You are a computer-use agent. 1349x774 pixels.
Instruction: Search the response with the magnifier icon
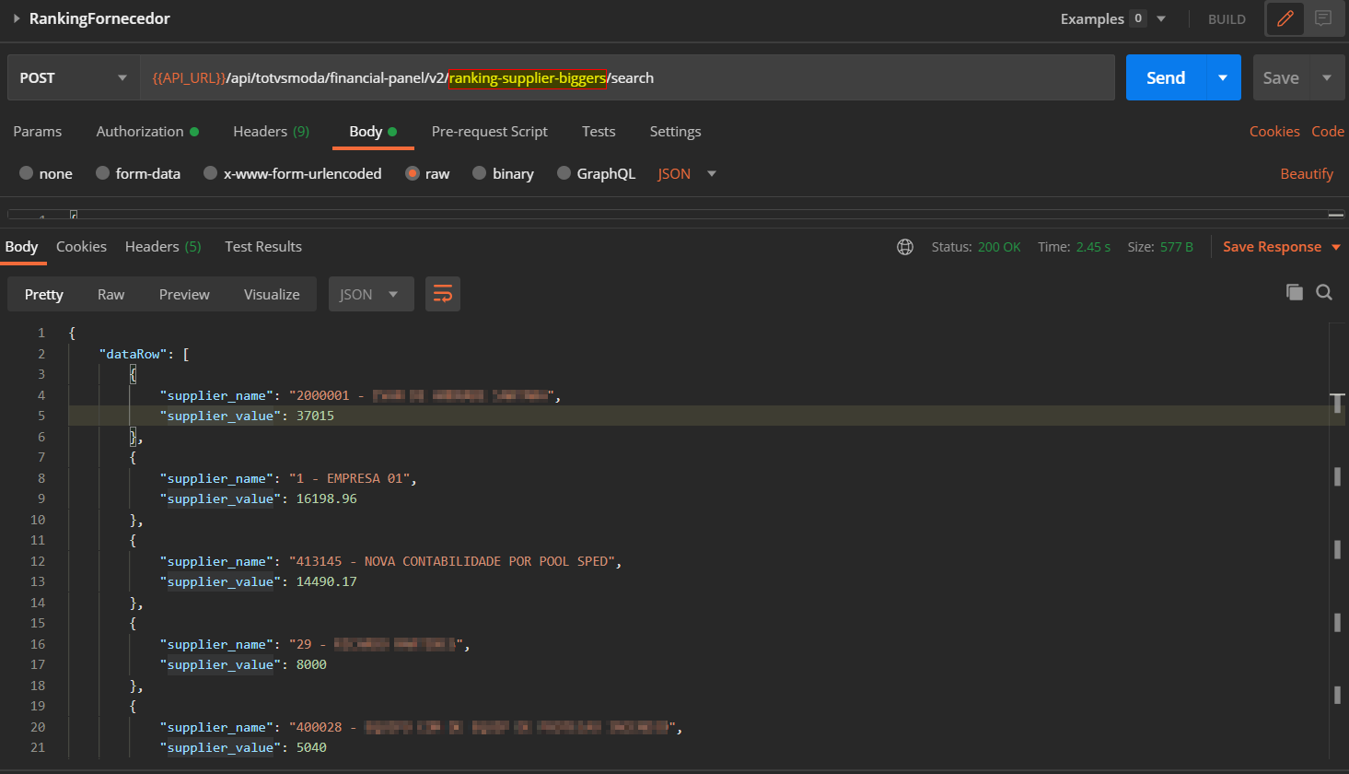coord(1324,292)
